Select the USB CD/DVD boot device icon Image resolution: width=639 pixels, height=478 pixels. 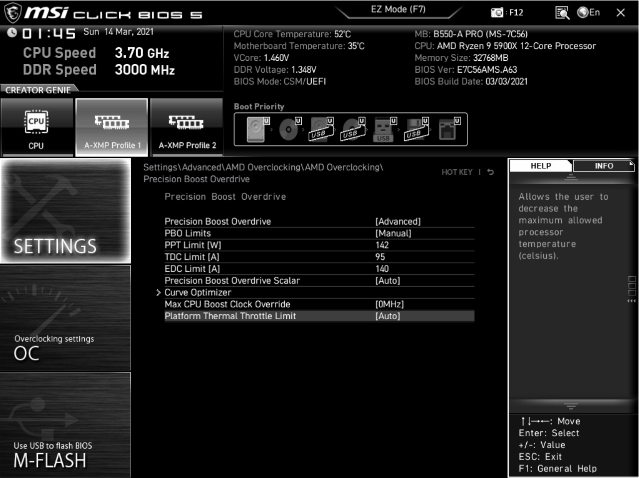click(x=353, y=129)
